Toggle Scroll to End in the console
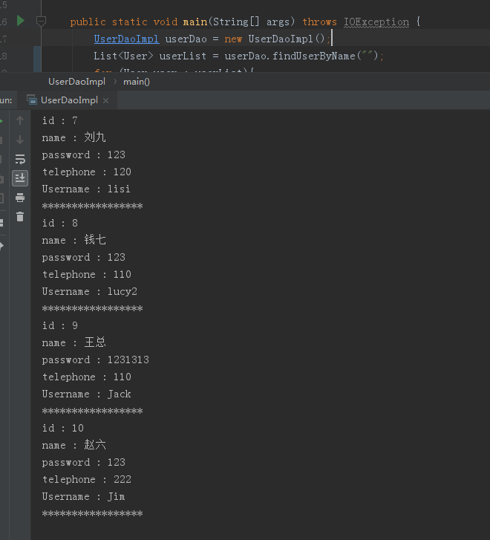Viewport: 490px width, 540px height. pos(20,178)
